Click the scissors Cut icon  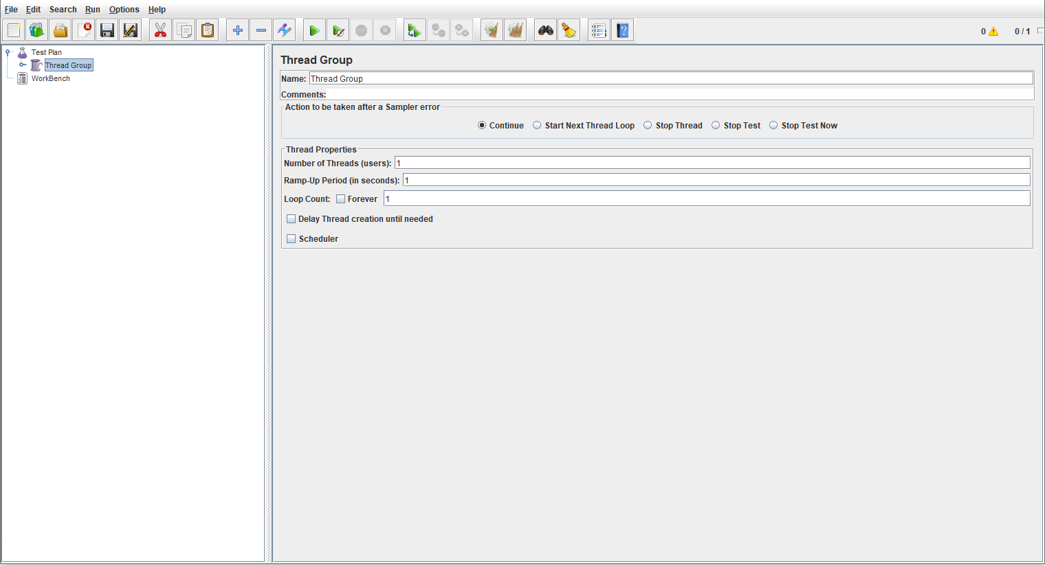(160, 30)
